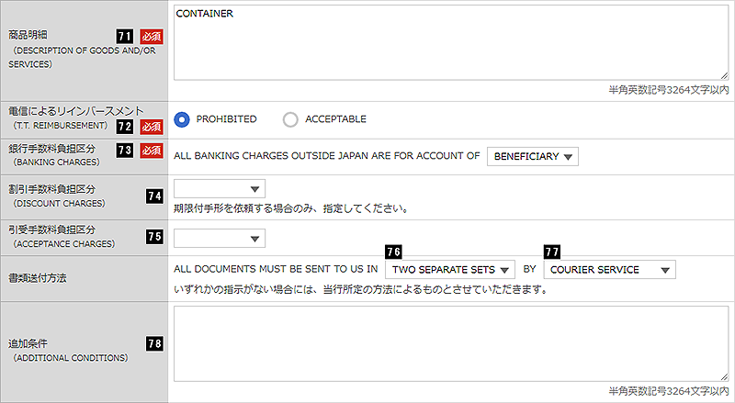Select the ACCEPTABLE radio button
Image resolution: width=735 pixels, height=403 pixels.
click(x=290, y=118)
